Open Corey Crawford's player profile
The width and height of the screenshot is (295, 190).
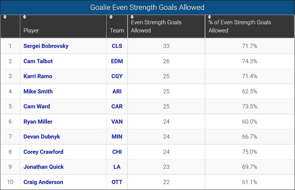click(43, 152)
